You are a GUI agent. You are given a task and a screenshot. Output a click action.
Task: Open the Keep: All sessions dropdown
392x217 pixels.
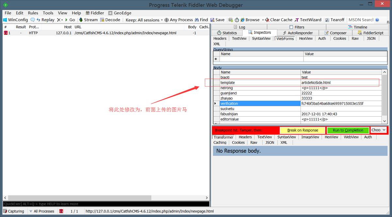point(144,20)
